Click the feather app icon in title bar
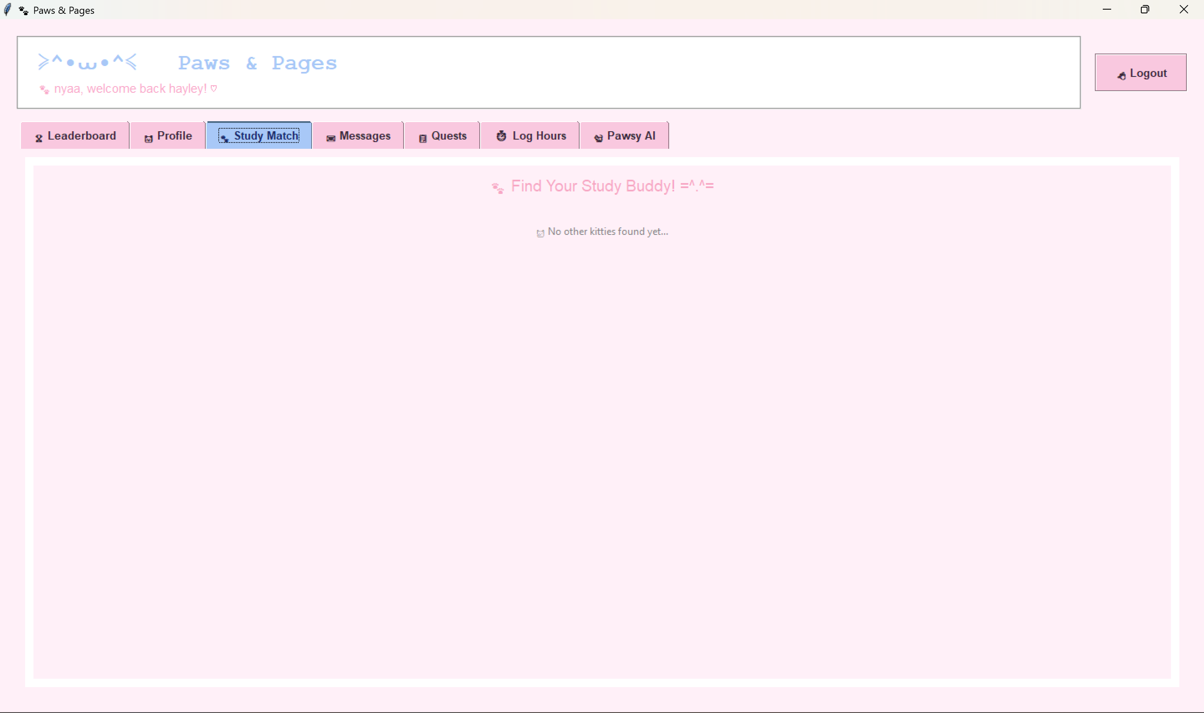The height and width of the screenshot is (713, 1204). point(8,10)
